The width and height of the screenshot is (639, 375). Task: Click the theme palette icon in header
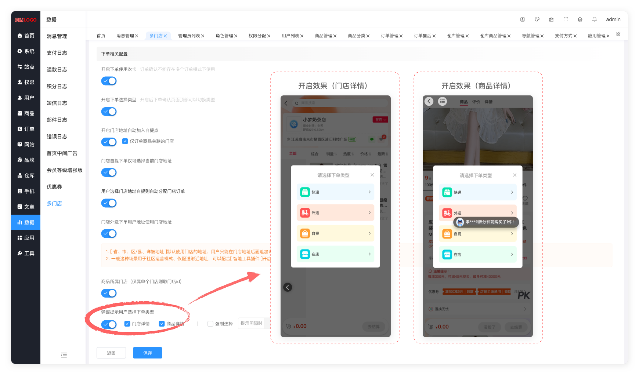point(537,19)
